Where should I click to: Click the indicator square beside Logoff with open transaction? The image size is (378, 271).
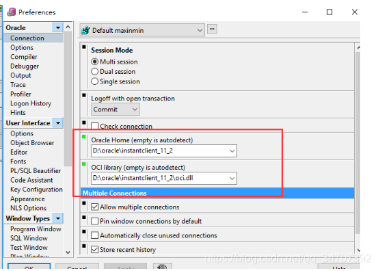tap(84, 95)
